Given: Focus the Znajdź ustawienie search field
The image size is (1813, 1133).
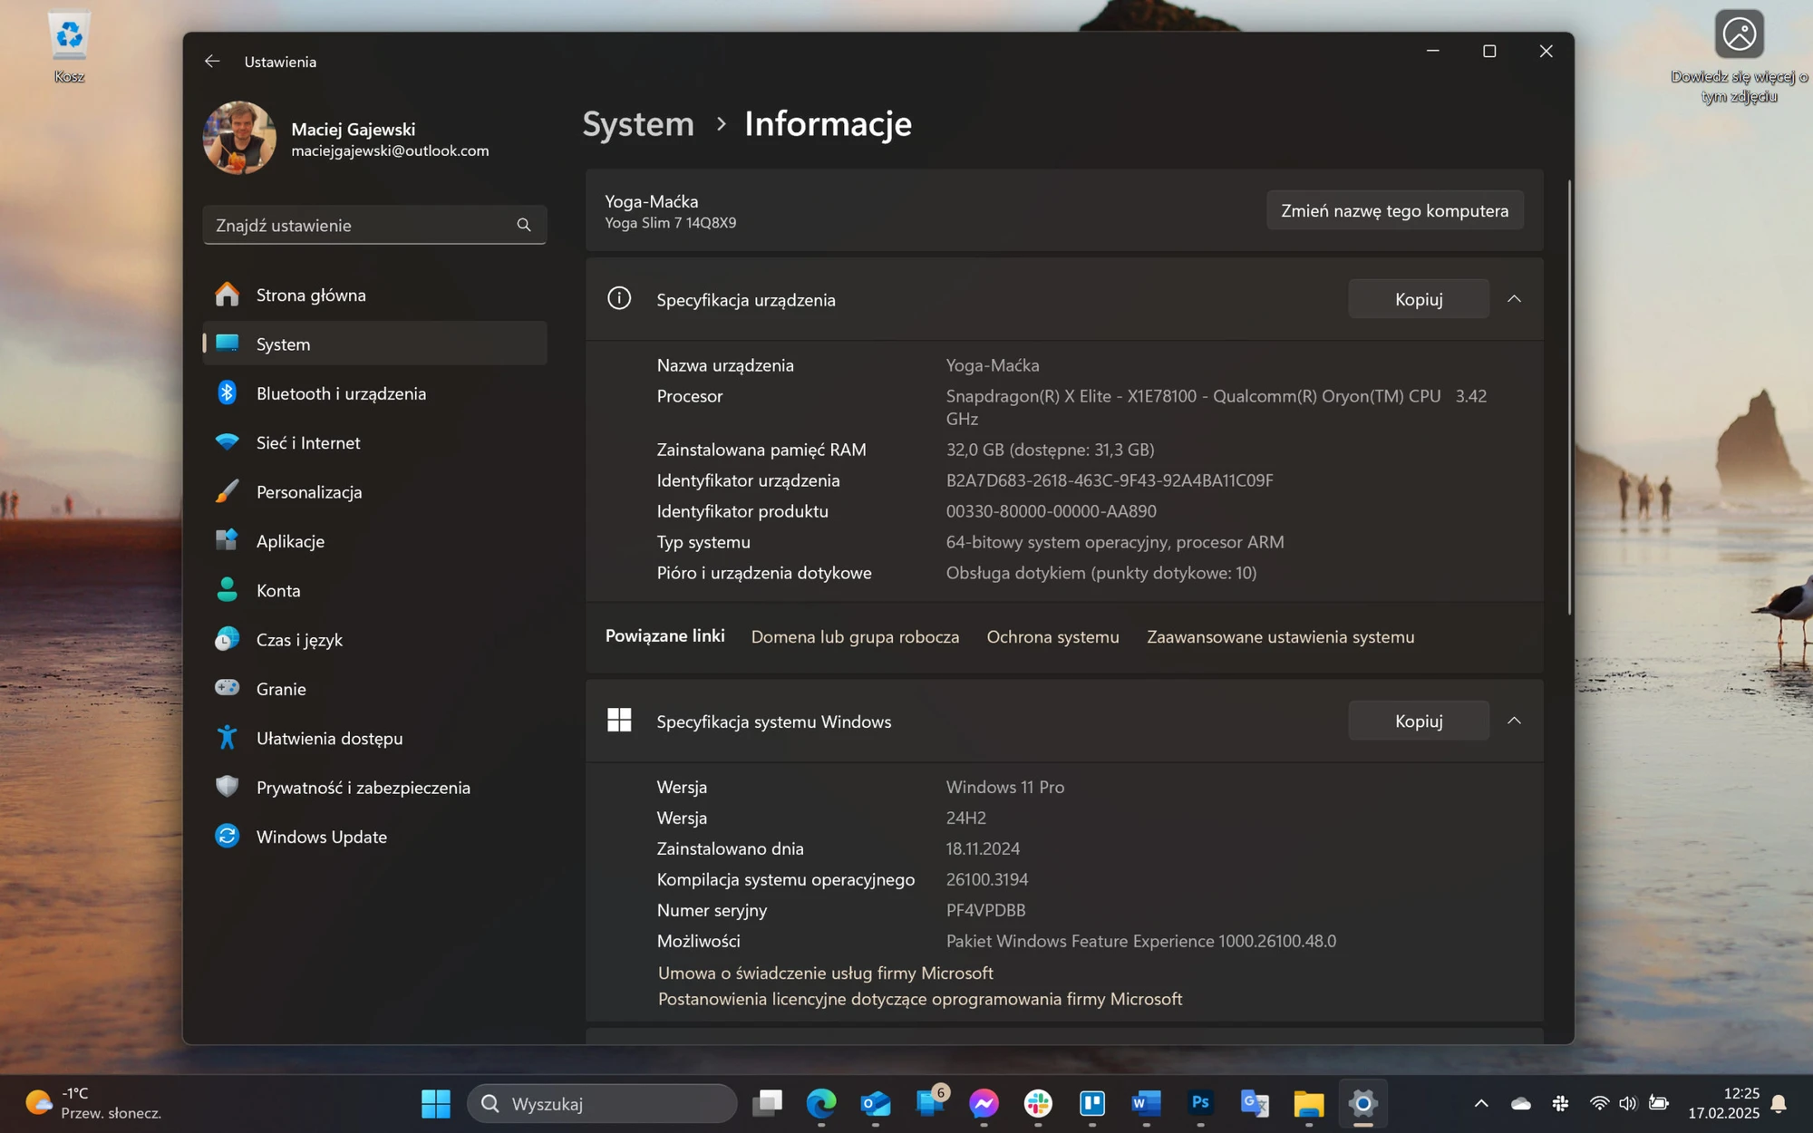Looking at the screenshot, I should pyautogui.click(x=374, y=225).
